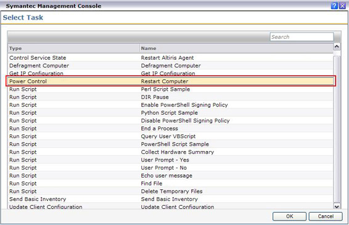Choose Query User VBScript task
The width and height of the screenshot is (349, 225).
[168, 136]
